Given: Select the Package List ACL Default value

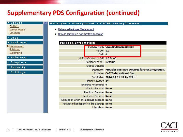Looking at the screenshot, I should pos(110,62).
